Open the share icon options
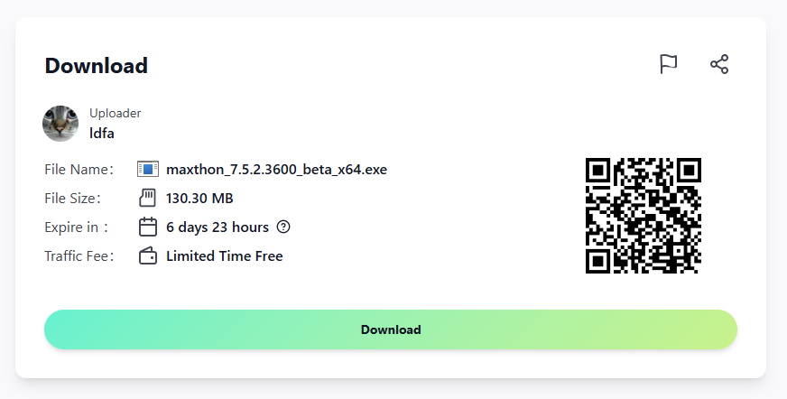 (719, 64)
